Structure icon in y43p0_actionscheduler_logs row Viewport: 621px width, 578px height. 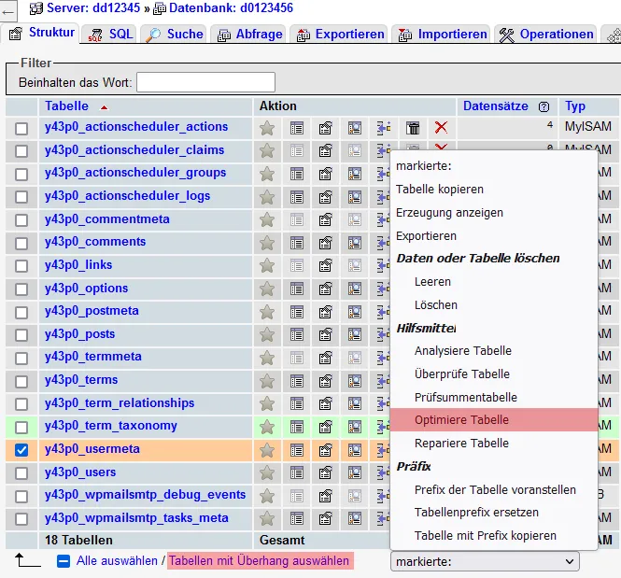326,197
